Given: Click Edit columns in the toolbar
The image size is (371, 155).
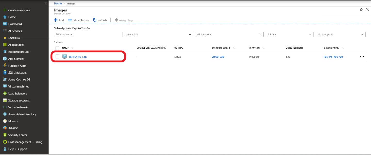Looking at the screenshot, I should 78,20.
